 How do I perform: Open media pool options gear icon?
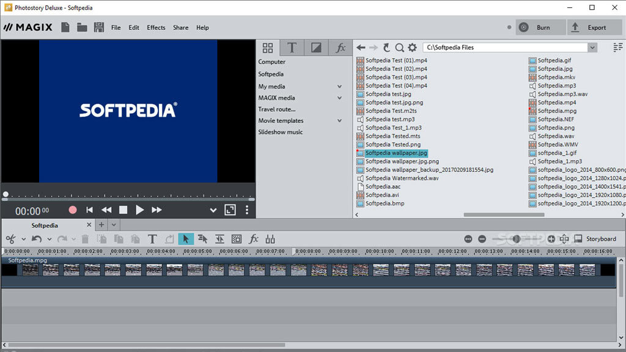[413, 48]
